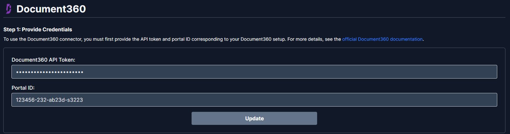Screen dimensions: 510x134
Task: Click the purple Document360 logo icon
Action: (x=8, y=9)
